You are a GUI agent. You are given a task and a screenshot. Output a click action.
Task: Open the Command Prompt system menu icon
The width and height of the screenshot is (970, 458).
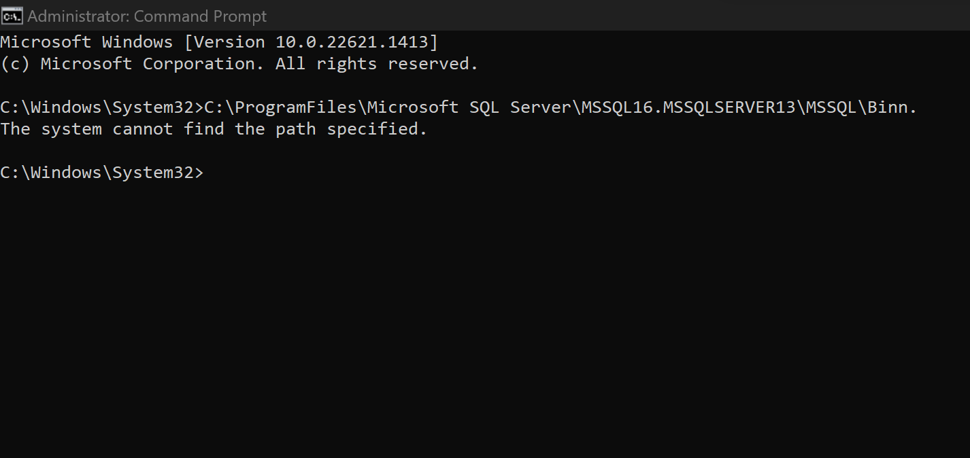tap(12, 16)
